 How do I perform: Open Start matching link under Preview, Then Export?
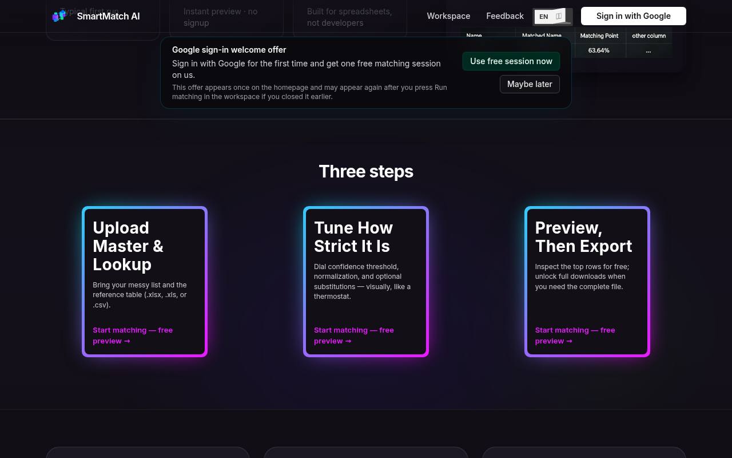pos(575,335)
